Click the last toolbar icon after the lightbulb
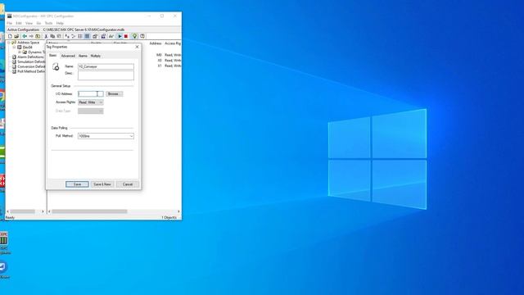Image resolution: width=524 pixels, height=295 pixels. click(x=142, y=36)
